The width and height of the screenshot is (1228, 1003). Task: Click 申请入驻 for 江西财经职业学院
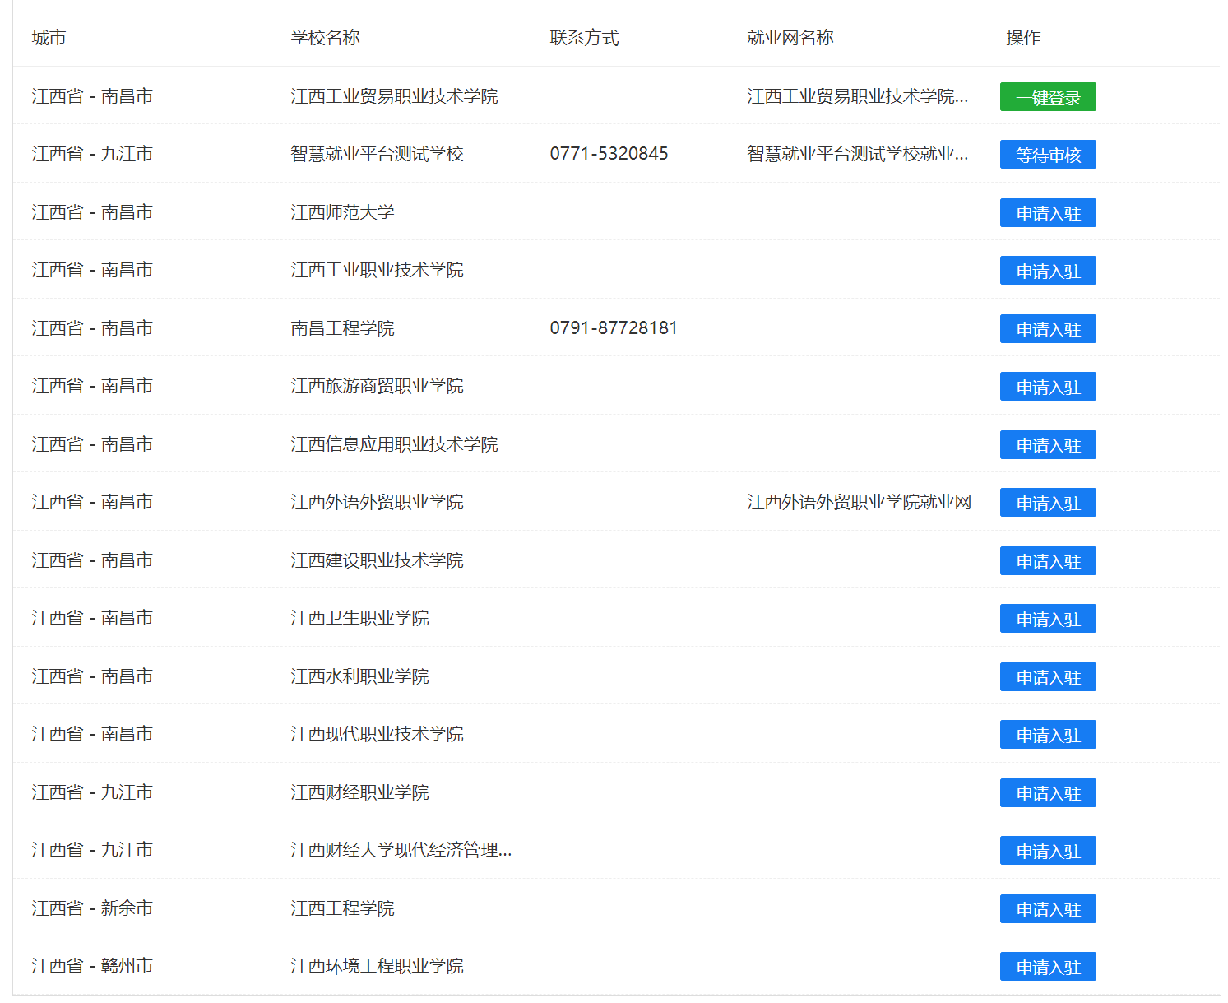(x=1048, y=793)
